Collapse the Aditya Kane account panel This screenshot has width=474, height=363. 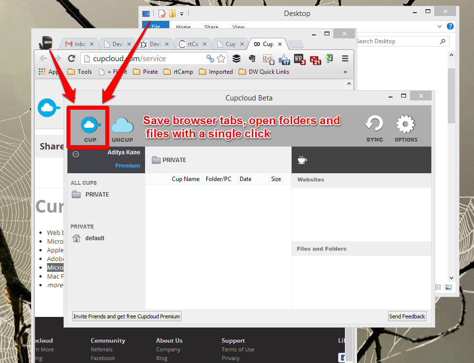[76, 154]
